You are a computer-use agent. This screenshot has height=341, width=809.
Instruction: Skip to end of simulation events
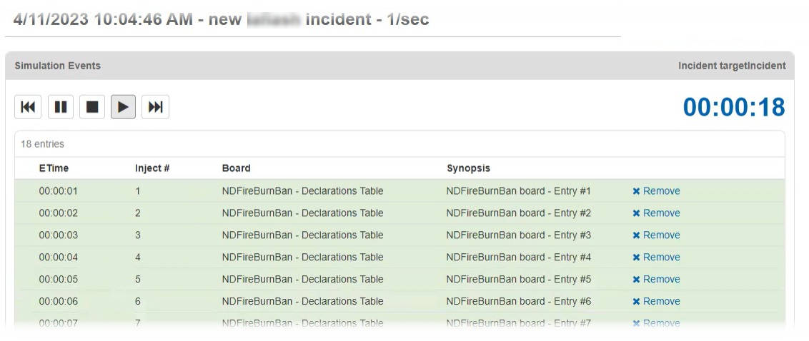[155, 107]
